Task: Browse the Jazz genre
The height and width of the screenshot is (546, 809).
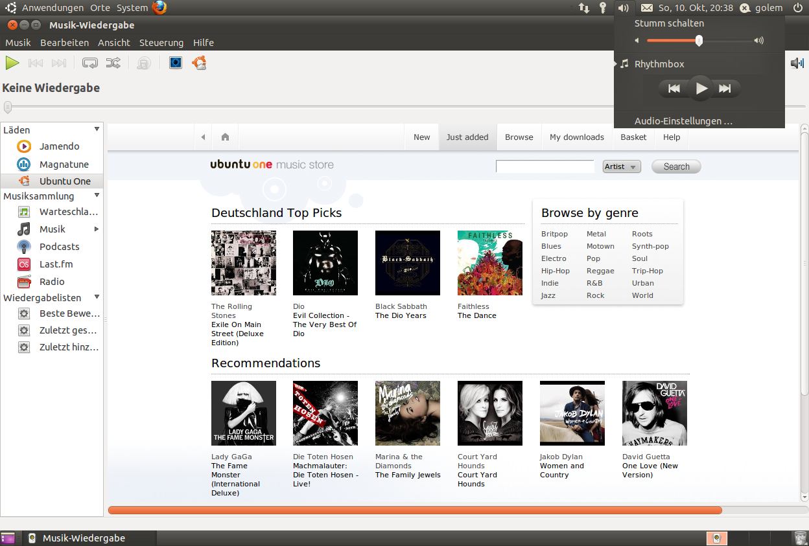Action: coord(548,295)
